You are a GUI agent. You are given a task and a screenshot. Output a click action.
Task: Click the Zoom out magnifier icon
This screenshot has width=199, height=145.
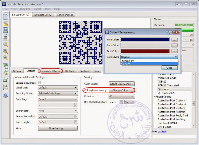click(x=5, y=51)
